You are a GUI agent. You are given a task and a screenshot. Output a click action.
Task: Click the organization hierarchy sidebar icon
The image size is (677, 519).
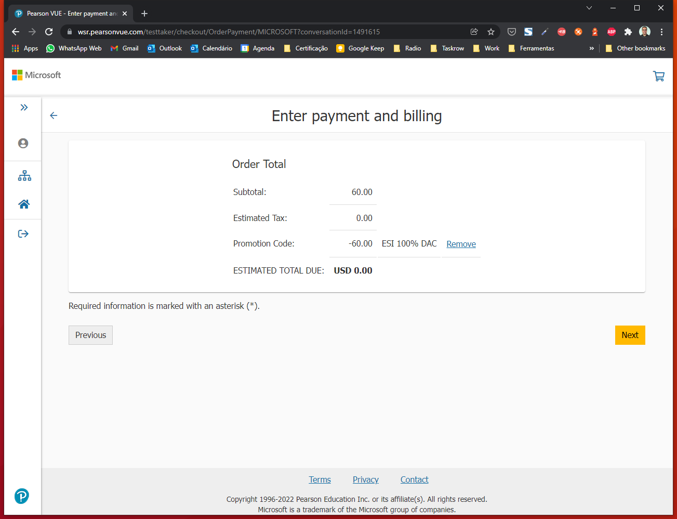click(x=24, y=176)
